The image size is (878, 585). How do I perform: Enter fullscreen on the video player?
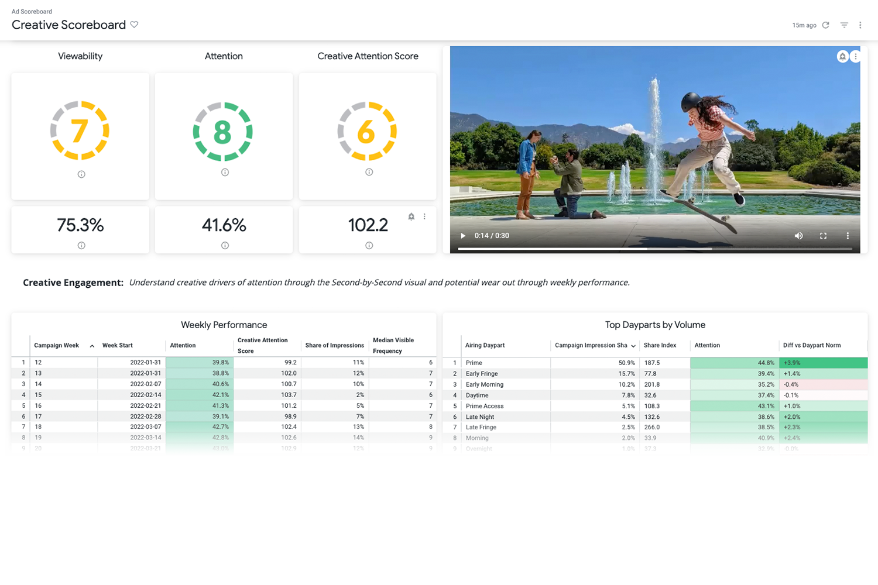tap(823, 236)
